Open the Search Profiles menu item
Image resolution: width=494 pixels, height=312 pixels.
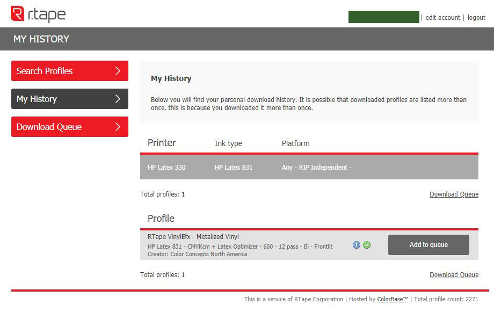pos(70,71)
